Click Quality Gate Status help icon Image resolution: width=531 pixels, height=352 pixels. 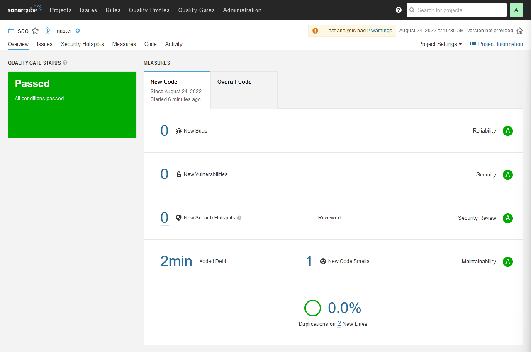65,63
